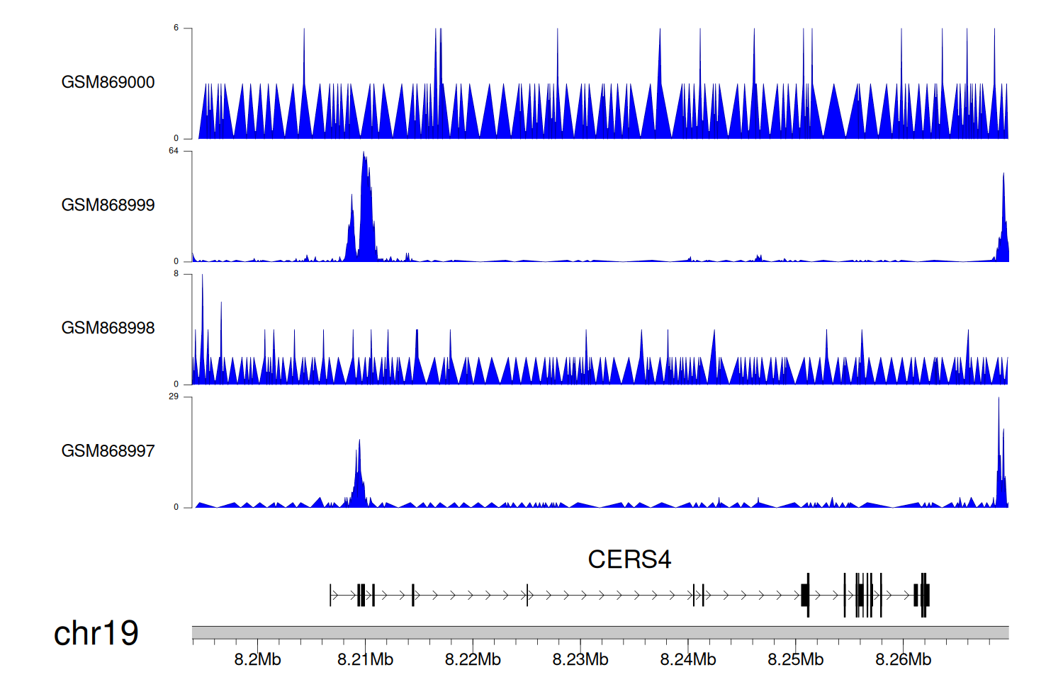Click the CERS4 gene name
The width and height of the screenshot is (1063, 694).
(629, 559)
